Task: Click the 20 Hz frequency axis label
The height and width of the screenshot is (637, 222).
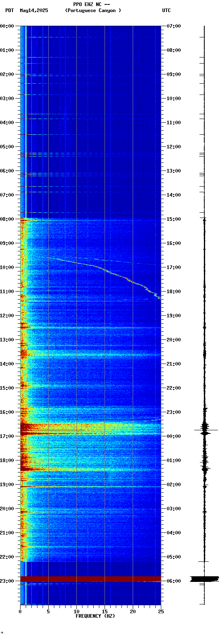Action: [133, 612]
